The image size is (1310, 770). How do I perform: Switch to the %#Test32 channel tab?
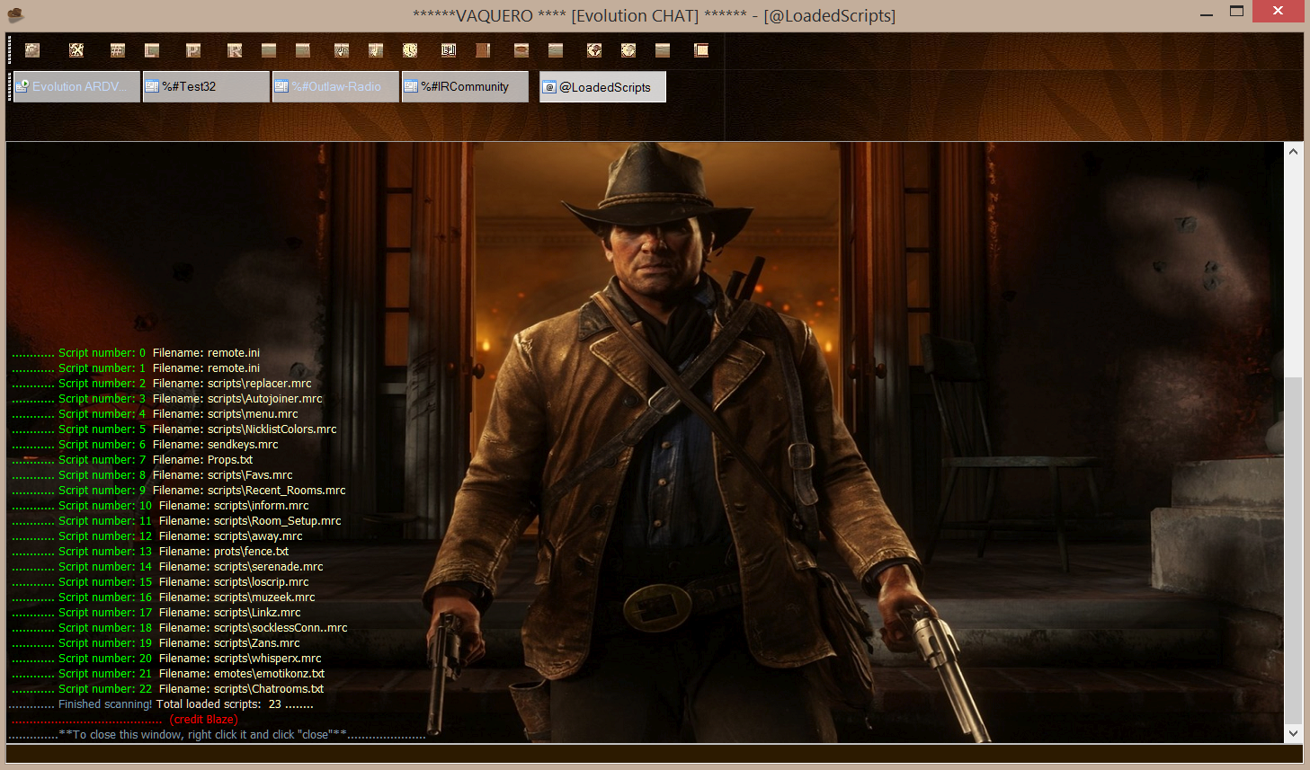coord(206,87)
